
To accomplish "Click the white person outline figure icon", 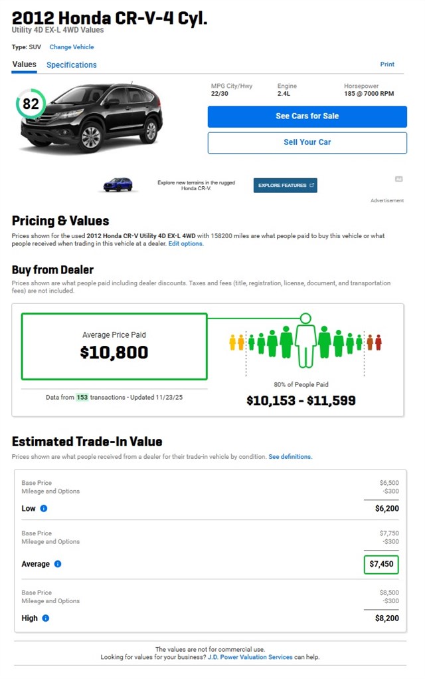I will pos(305,341).
